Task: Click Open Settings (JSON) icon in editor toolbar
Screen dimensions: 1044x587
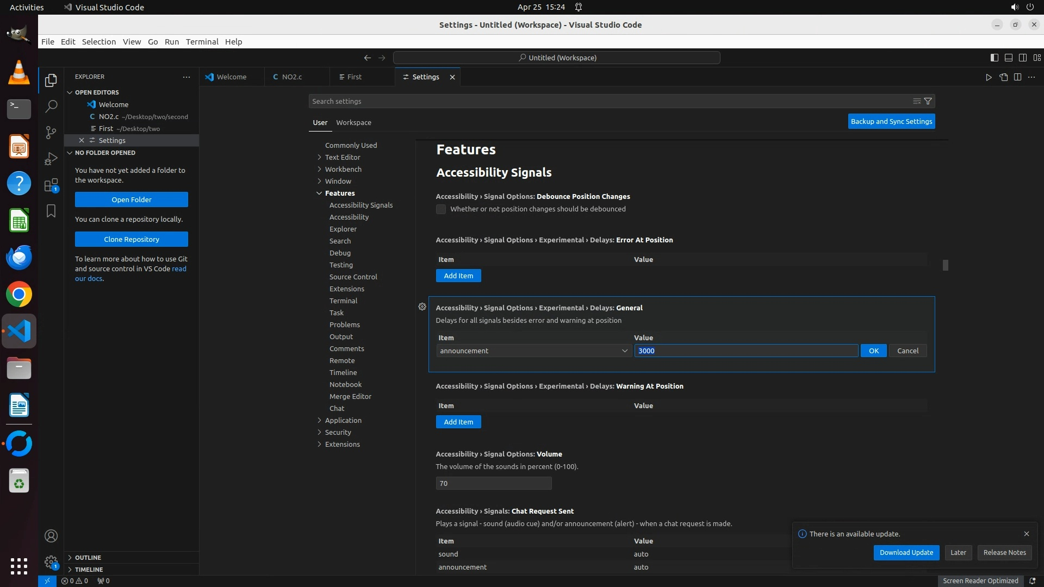Action: (x=1003, y=77)
